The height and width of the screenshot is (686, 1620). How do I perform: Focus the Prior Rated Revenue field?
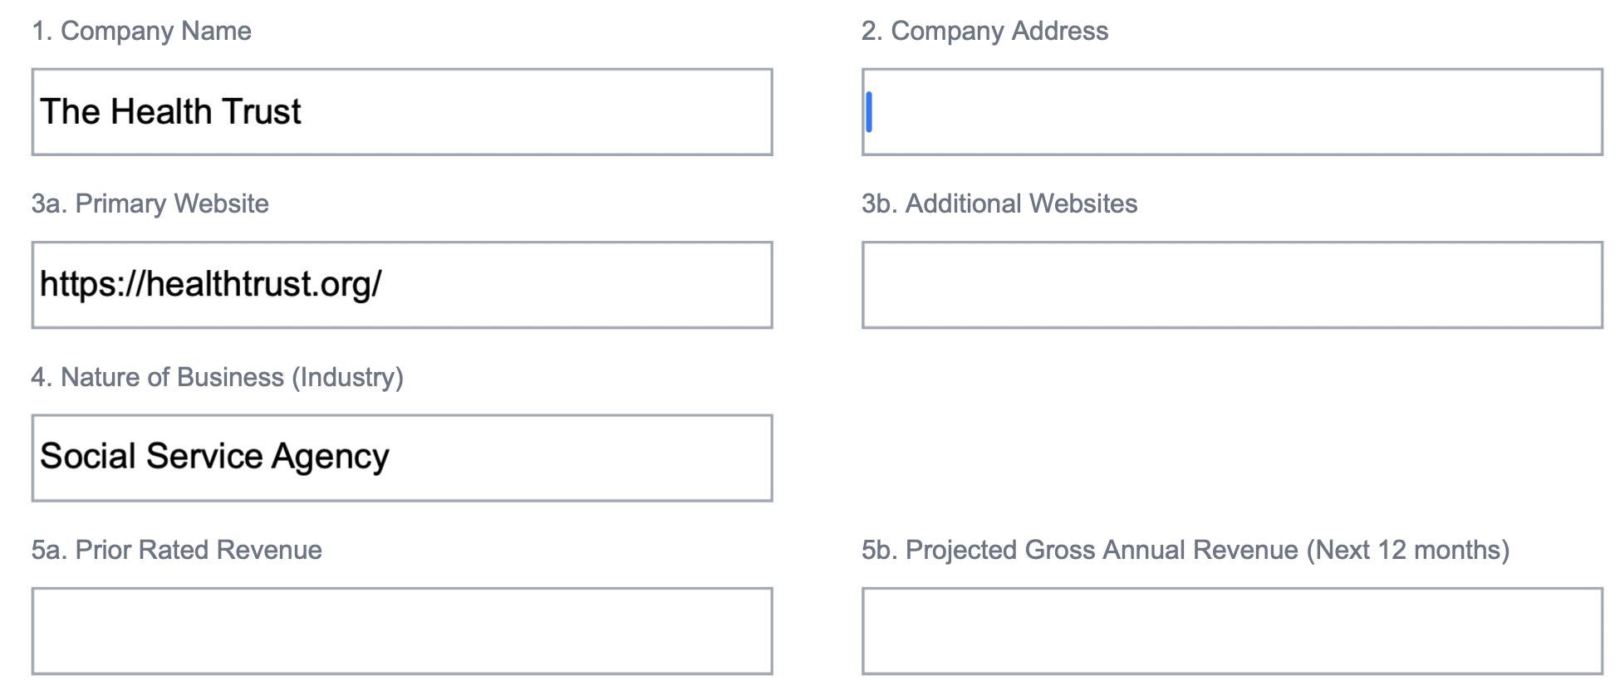tap(402, 631)
